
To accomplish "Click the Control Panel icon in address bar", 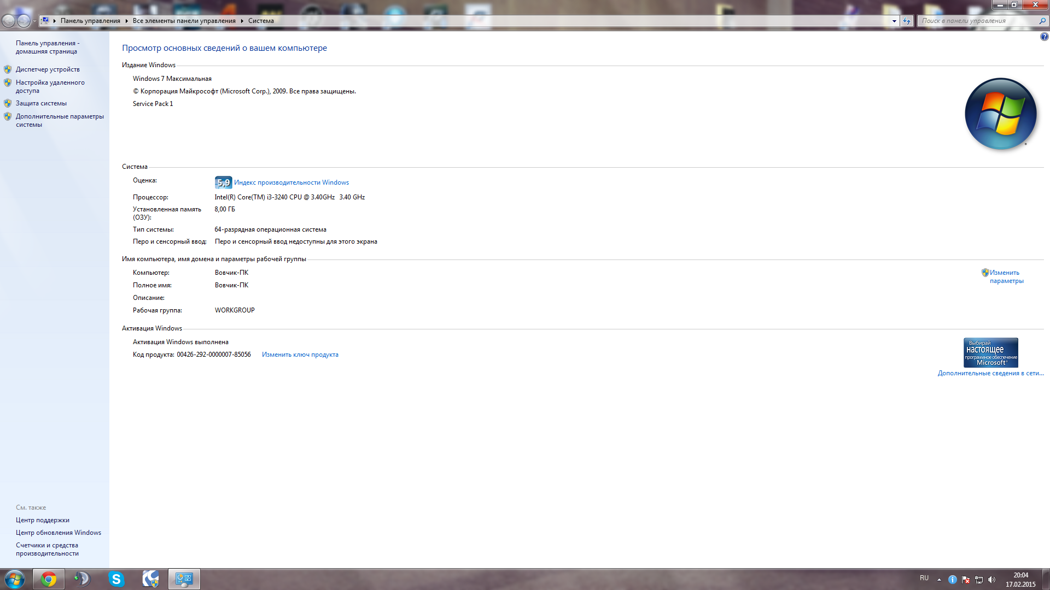I will (45, 21).
